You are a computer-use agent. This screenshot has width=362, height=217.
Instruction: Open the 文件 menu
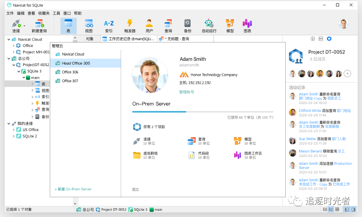coord(10,13)
